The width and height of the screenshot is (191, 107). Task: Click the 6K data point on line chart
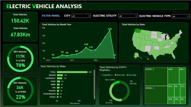coord(76,54)
